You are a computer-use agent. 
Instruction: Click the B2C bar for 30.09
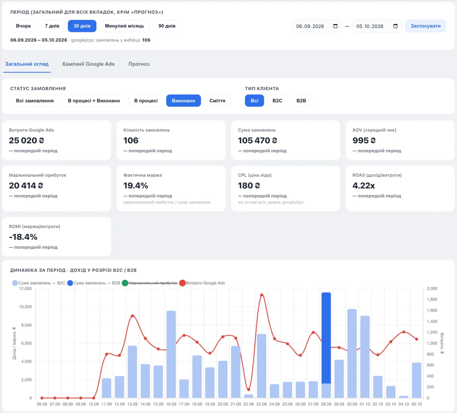[352, 353]
